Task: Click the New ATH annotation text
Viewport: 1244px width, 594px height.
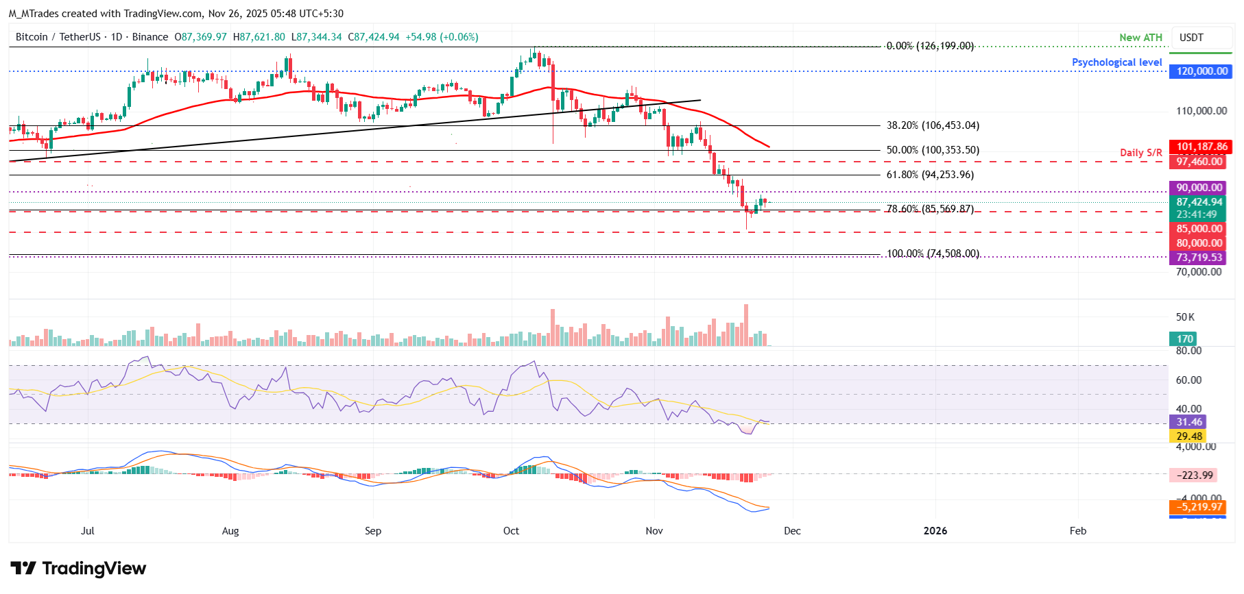Action: tap(1140, 38)
